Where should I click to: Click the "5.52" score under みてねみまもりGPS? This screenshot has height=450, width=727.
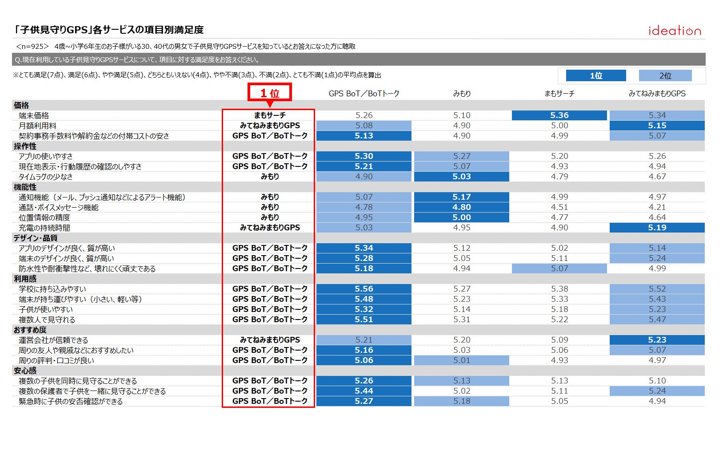657,289
